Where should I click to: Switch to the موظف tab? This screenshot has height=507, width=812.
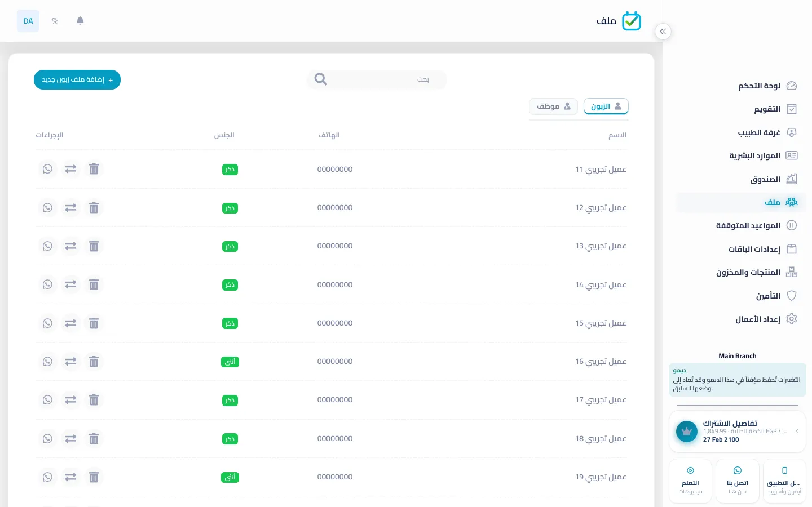click(553, 106)
